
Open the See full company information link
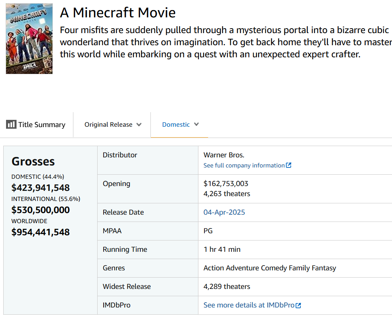(244, 165)
